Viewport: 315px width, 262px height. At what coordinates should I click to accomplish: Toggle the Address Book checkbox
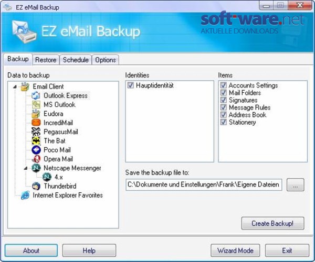[224, 115]
